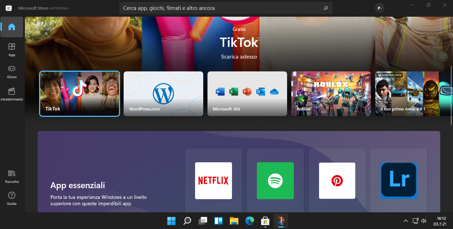The height and width of the screenshot is (229, 453).
Task: Click the Microsoft Store logo in title bar
Action: click(x=9, y=8)
